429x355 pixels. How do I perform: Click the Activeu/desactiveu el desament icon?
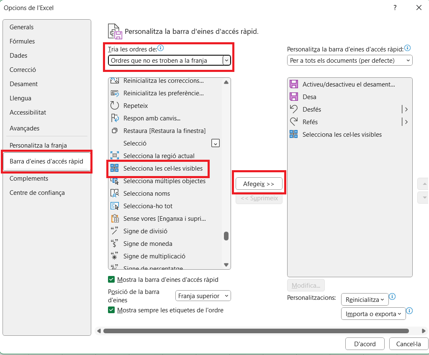[294, 84]
